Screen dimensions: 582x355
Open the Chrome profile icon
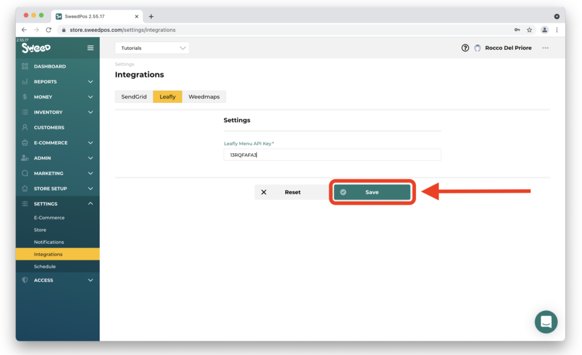545,30
